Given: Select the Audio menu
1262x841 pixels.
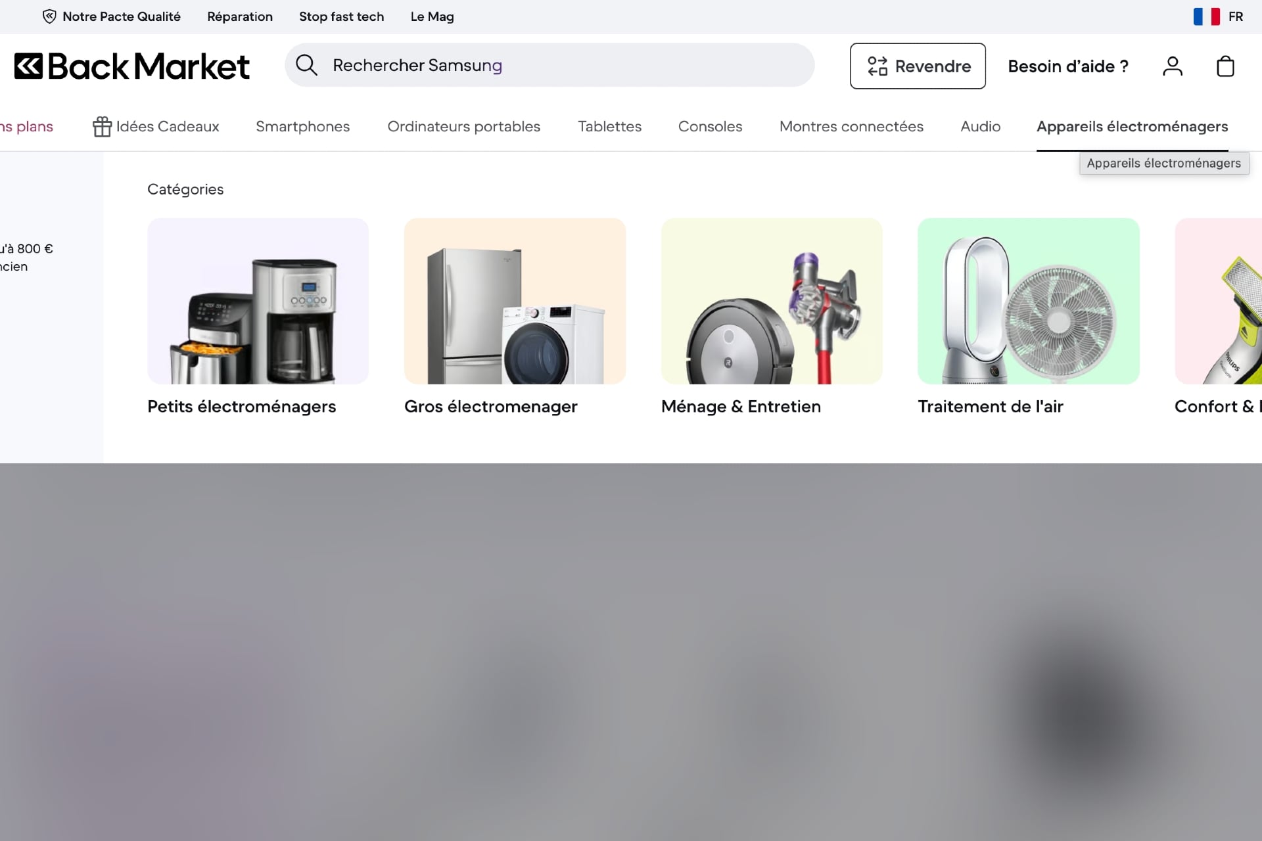Looking at the screenshot, I should (981, 126).
